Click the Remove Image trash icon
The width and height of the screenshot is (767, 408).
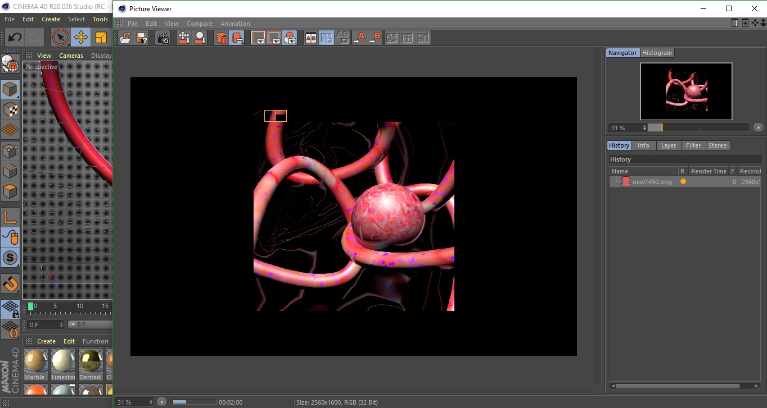pos(222,38)
